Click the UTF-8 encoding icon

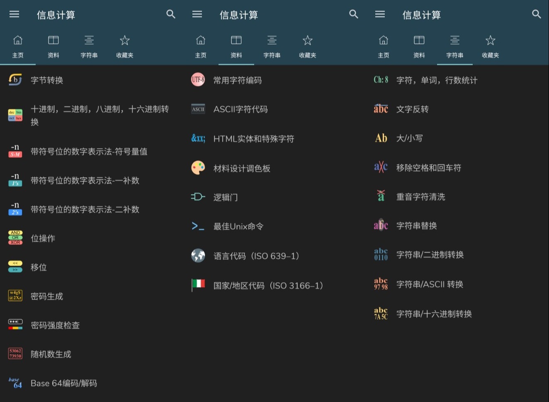(198, 79)
